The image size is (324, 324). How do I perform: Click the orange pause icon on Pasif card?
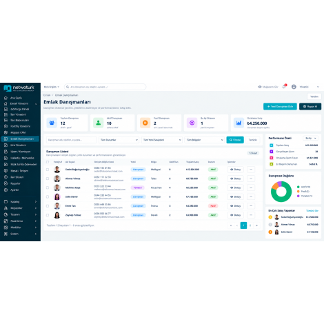pos(145,123)
